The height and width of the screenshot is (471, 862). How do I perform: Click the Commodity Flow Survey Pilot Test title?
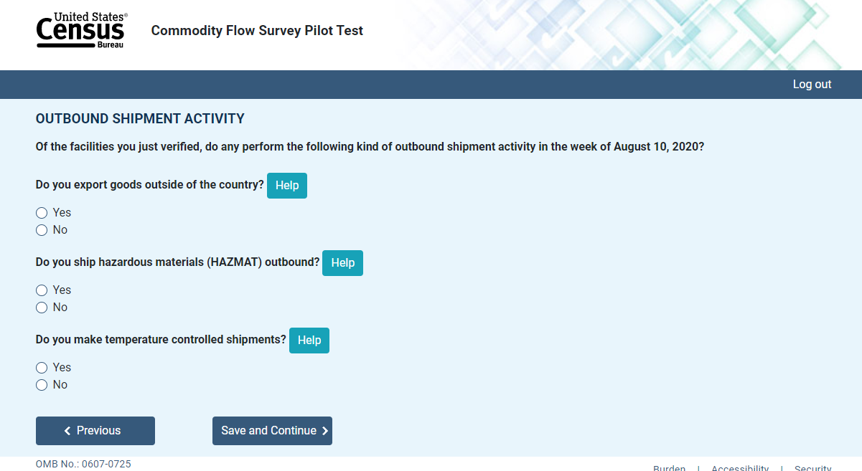pyautogui.click(x=257, y=31)
